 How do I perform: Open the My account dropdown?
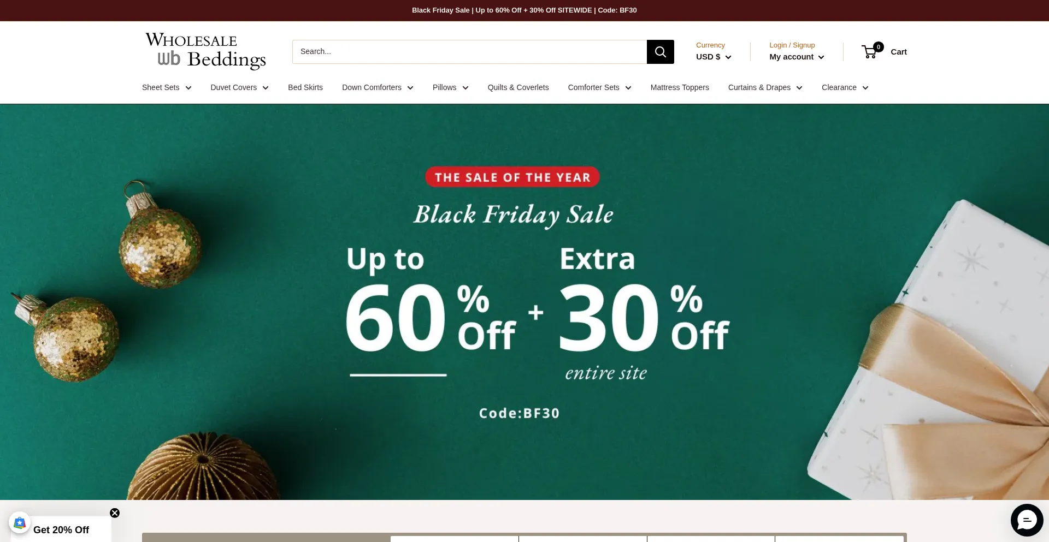point(797,57)
